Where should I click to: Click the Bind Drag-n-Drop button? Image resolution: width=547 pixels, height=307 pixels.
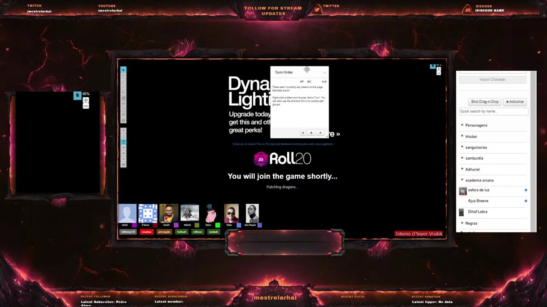485,101
